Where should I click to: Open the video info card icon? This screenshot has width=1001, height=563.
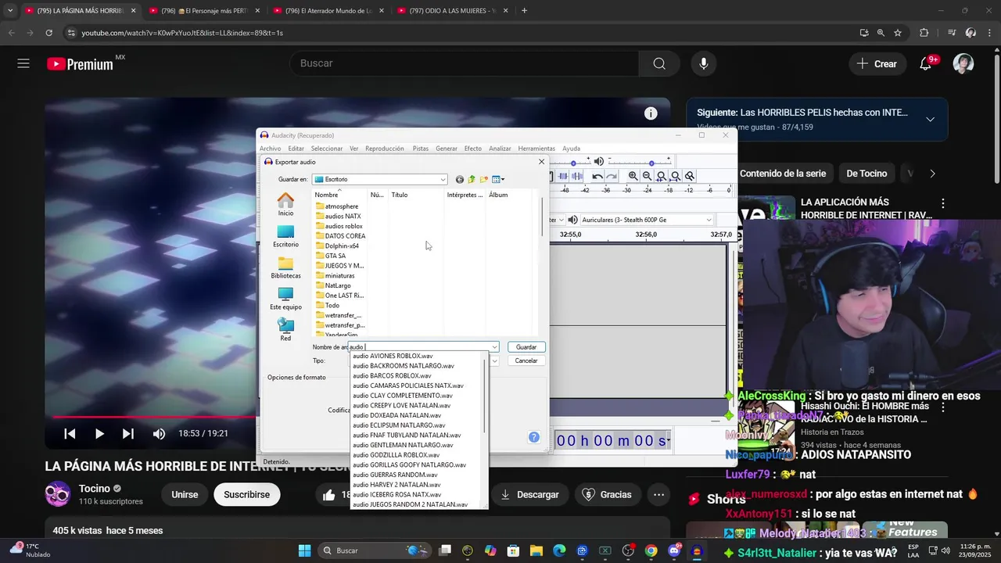(651, 113)
